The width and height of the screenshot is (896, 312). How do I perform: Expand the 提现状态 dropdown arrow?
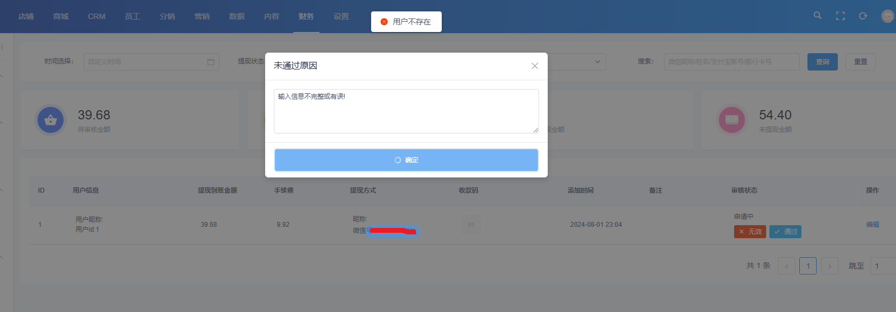tap(597, 62)
